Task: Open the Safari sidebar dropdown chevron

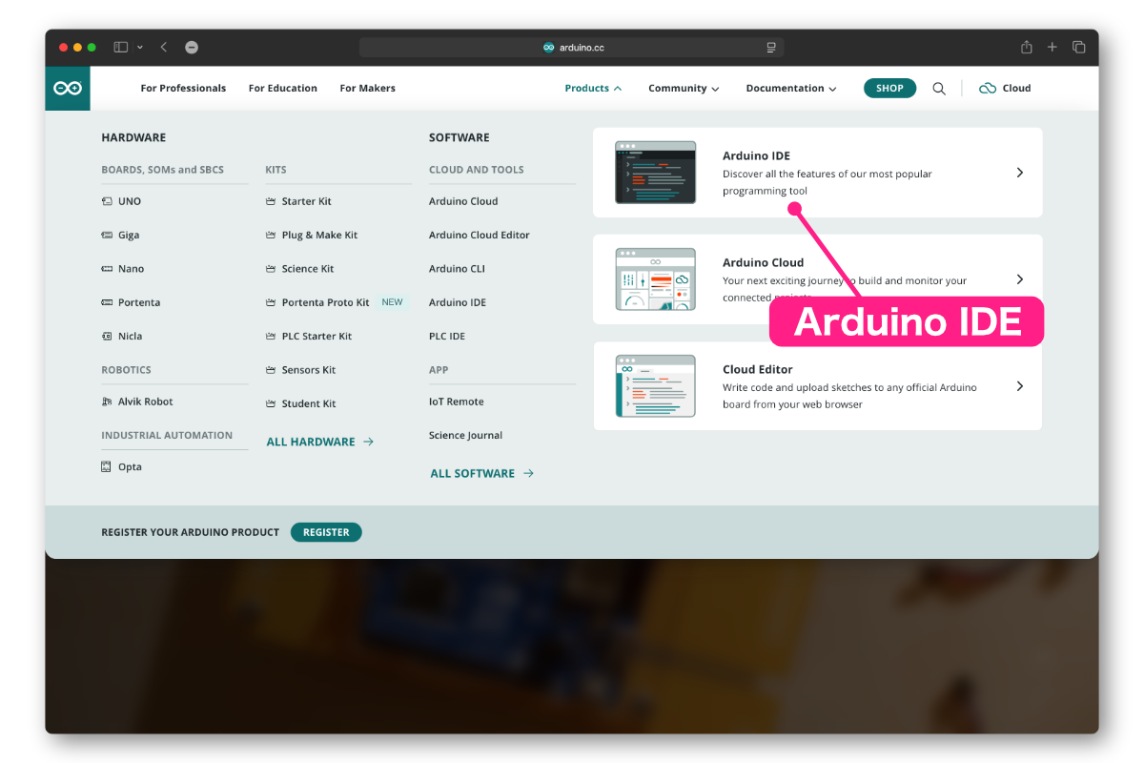Action: click(x=140, y=47)
